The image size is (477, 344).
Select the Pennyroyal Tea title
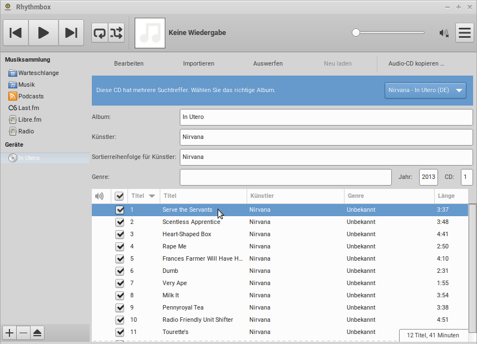tap(183, 307)
